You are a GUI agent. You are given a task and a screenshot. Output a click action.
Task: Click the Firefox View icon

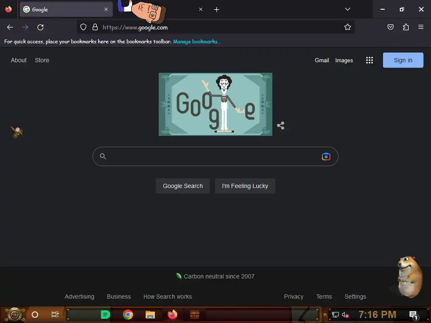coord(8,9)
